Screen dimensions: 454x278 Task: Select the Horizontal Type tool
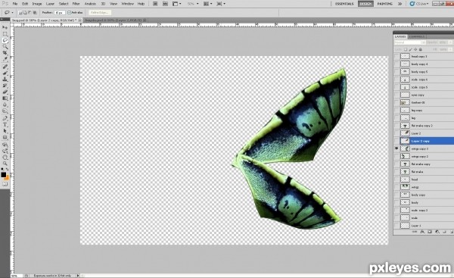tap(5, 125)
